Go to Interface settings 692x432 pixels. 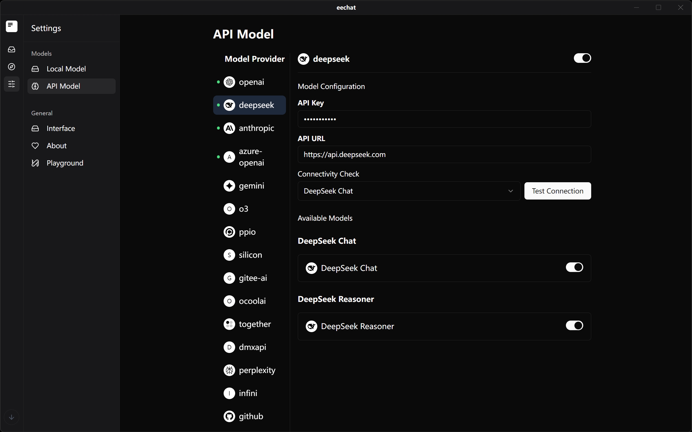coord(61,128)
